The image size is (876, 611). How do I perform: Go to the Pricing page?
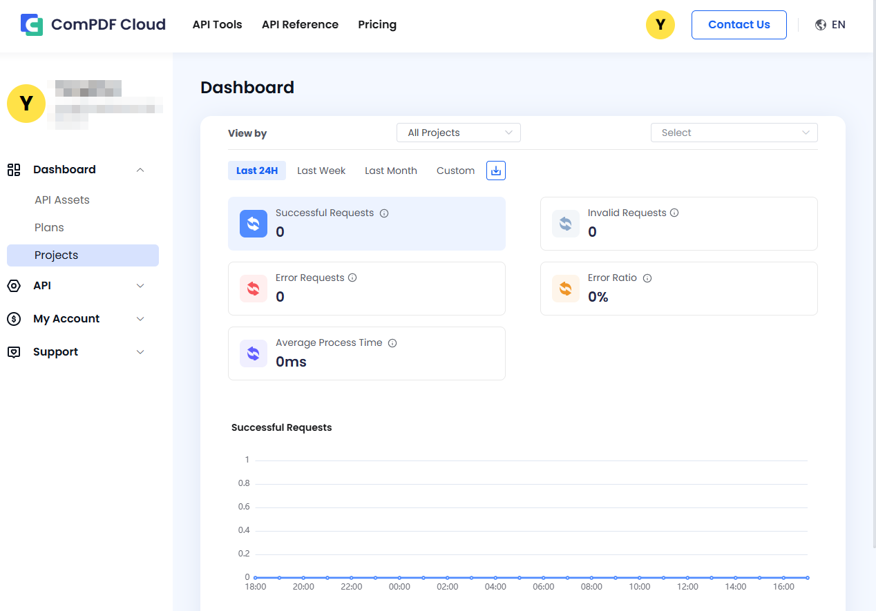(x=377, y=24)
